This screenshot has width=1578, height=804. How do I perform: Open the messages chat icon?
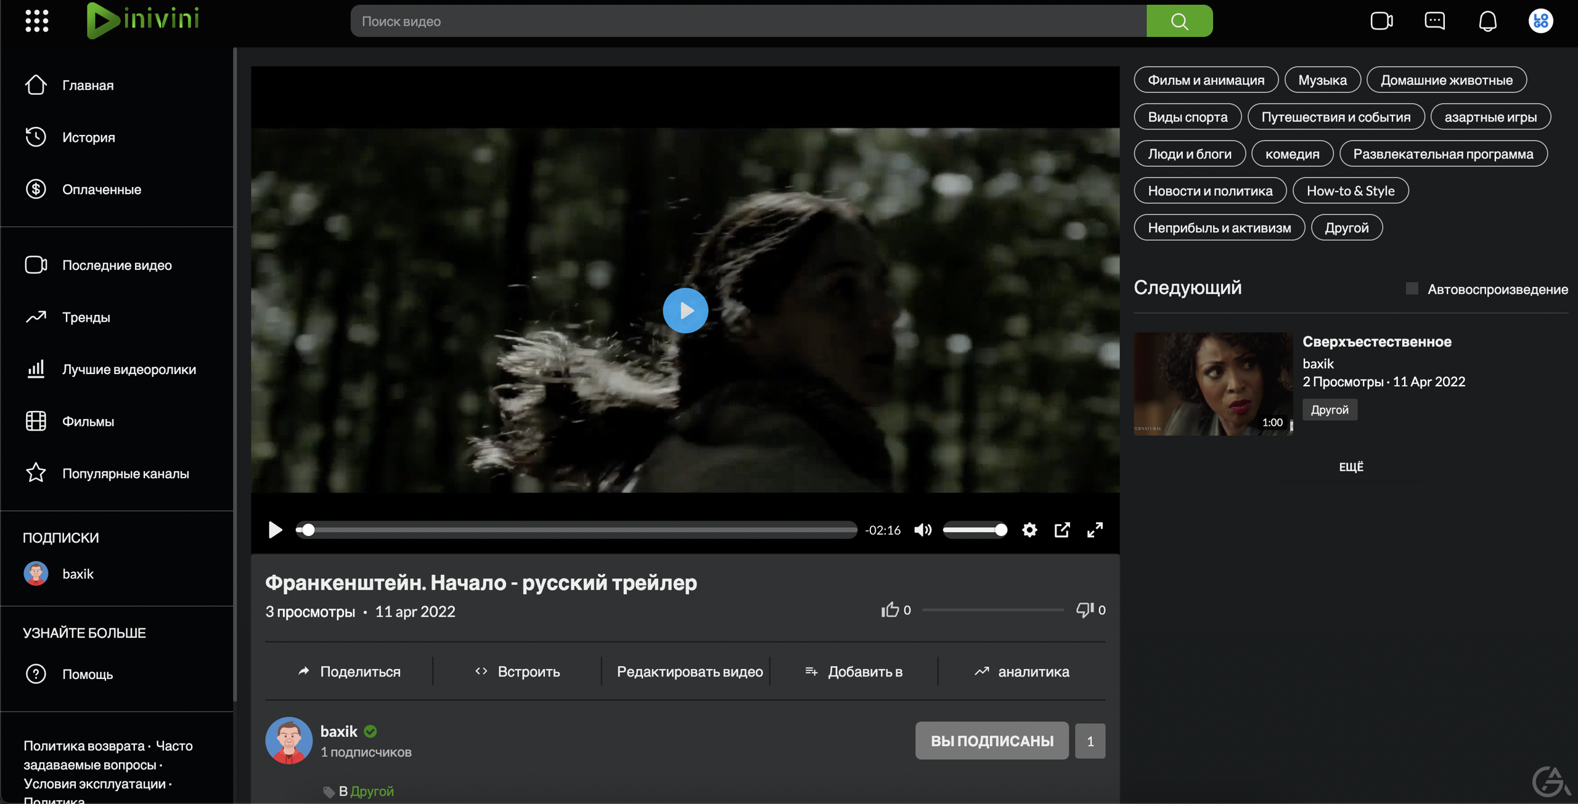[1434, 21]
